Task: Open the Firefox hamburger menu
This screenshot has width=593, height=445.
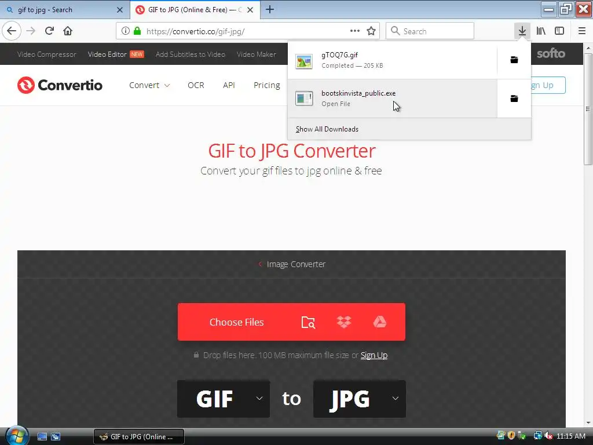Action: 582,31
